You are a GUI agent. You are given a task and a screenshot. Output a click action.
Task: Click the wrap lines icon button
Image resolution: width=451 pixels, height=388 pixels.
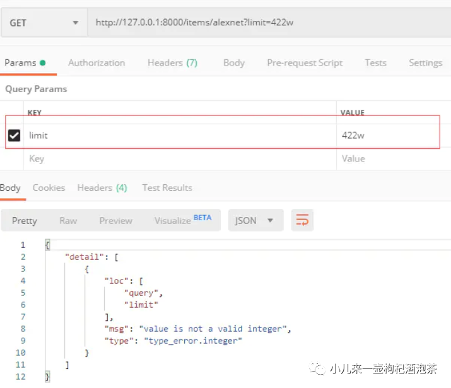point(302,220)
